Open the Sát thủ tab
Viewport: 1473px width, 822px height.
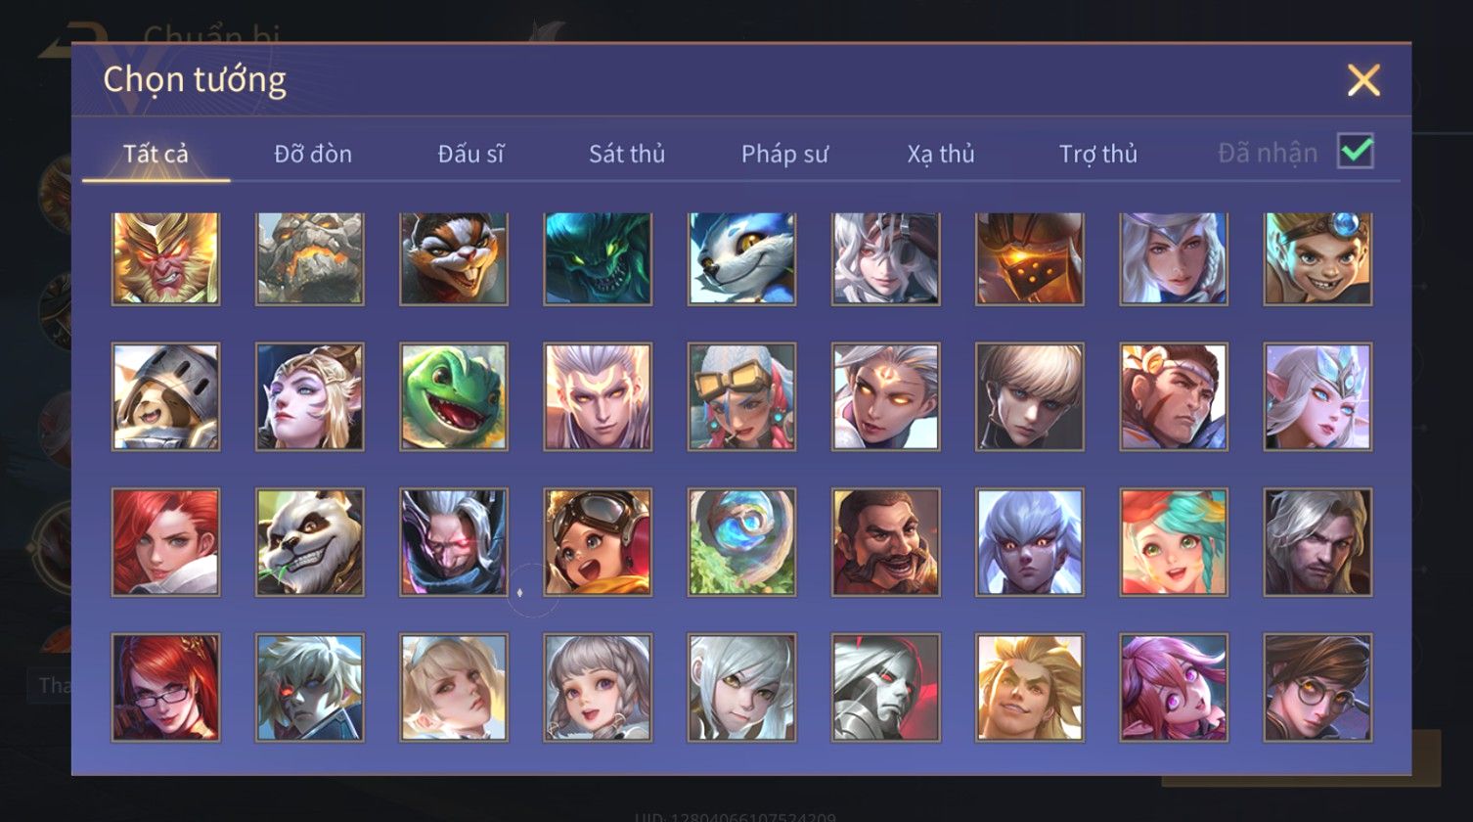tap(627, 154)
